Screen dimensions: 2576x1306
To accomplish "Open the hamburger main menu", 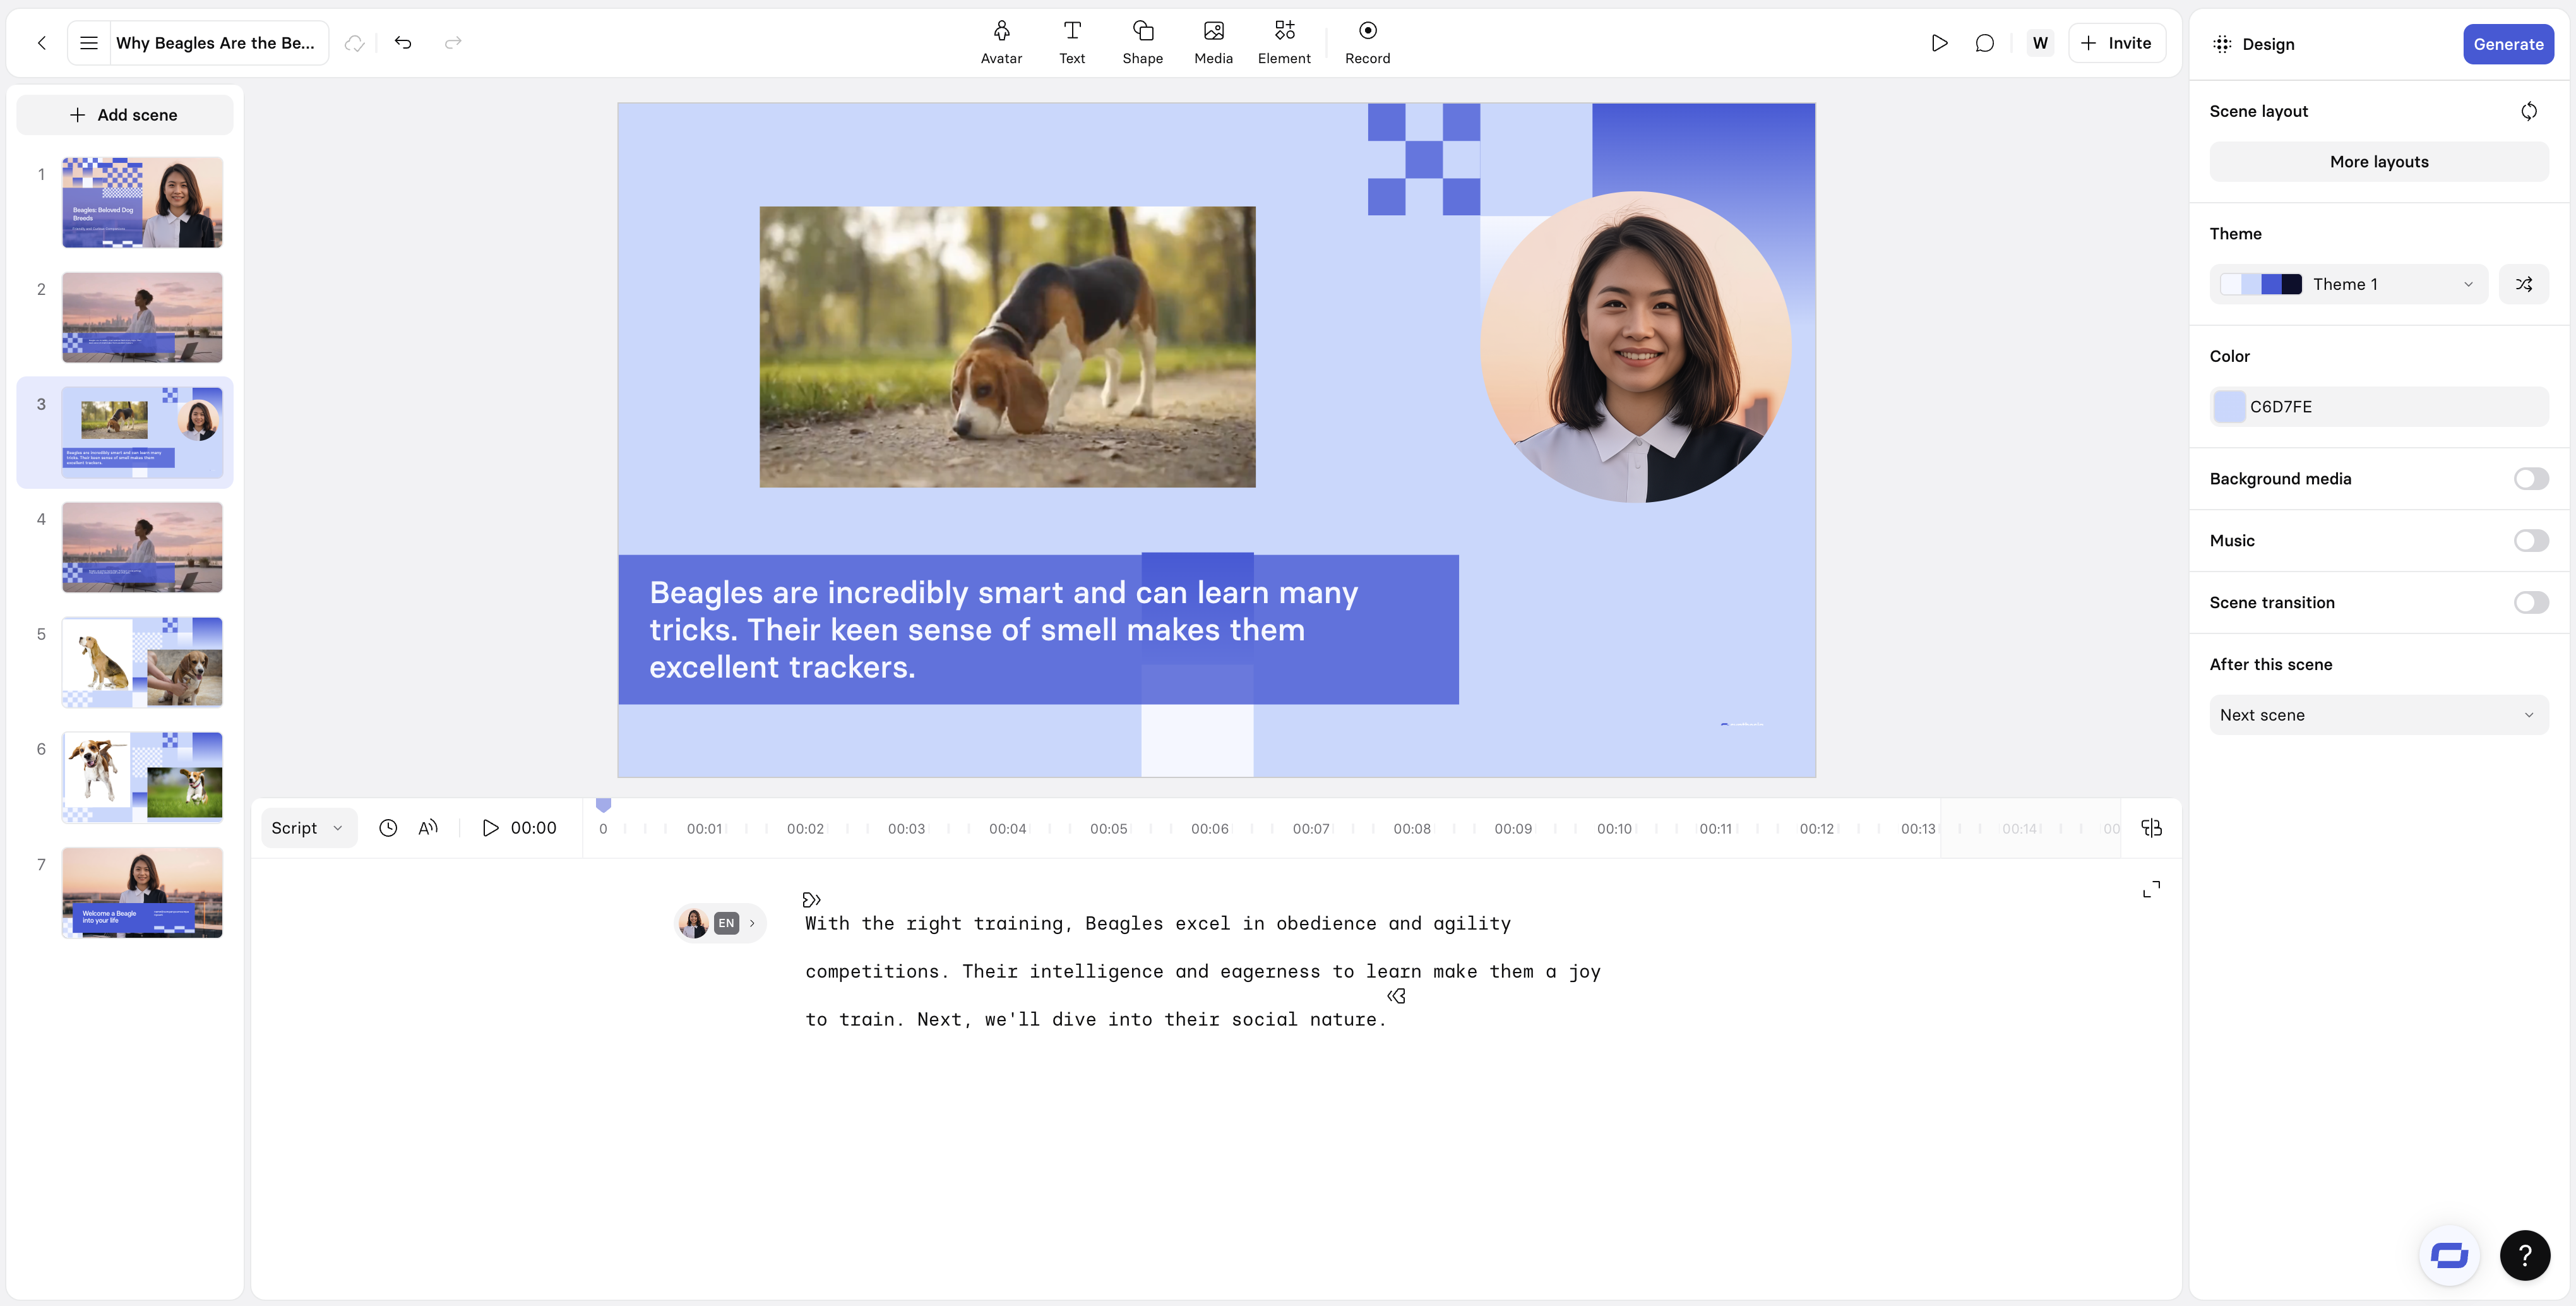I will [x=89, y=43].
